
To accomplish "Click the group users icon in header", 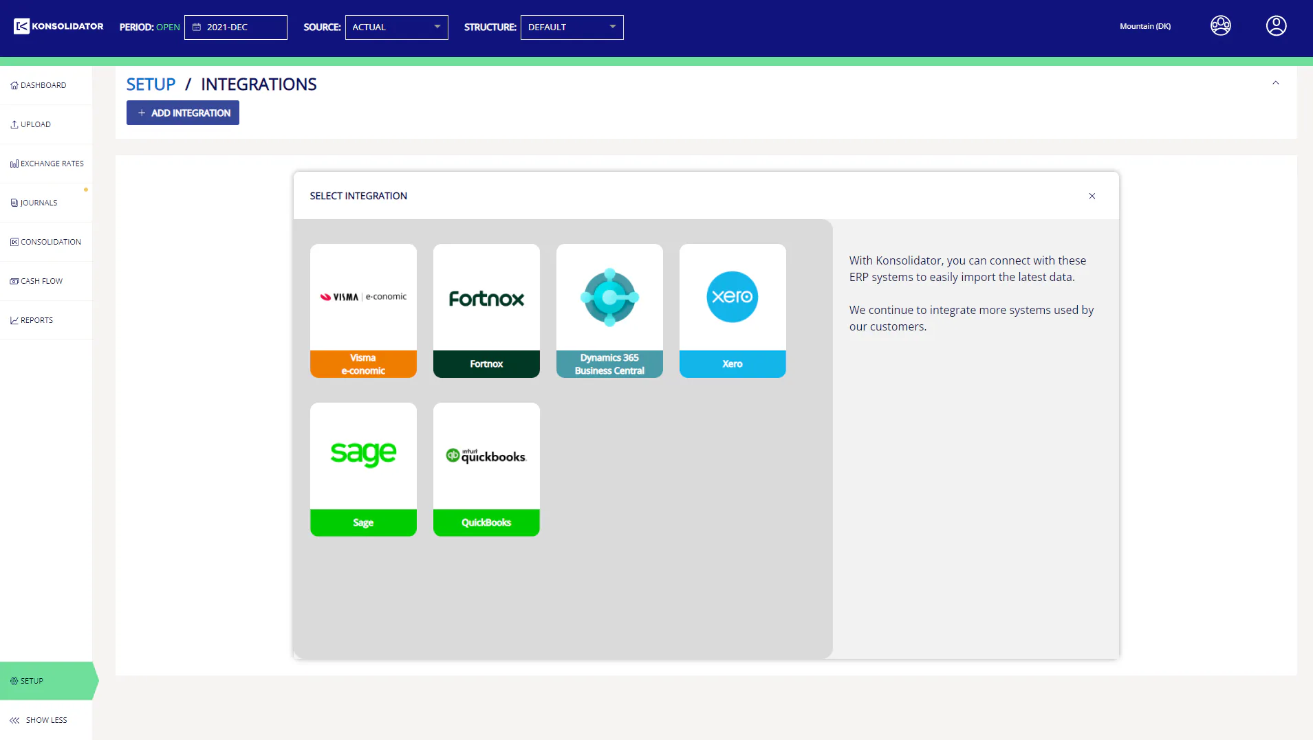I will pyautogui.click(x=1220, y=26).
